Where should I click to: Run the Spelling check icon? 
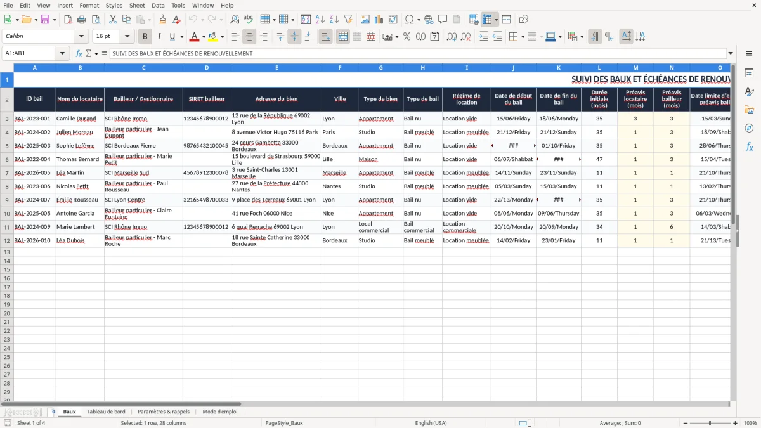pos(248,20)
